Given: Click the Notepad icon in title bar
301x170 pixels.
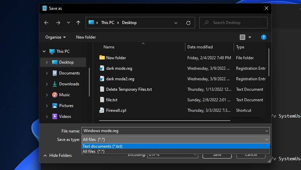Looking at the screenshot, I should pyautogui.click(x=45, y=8).
